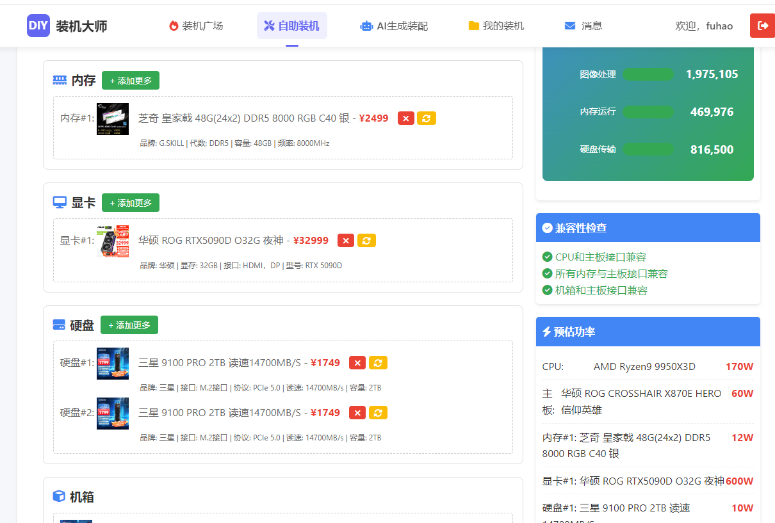This screenshot has width=775, height=523.
Task: Open AI生成装配 tab
Action: click(x=394, y=26)
